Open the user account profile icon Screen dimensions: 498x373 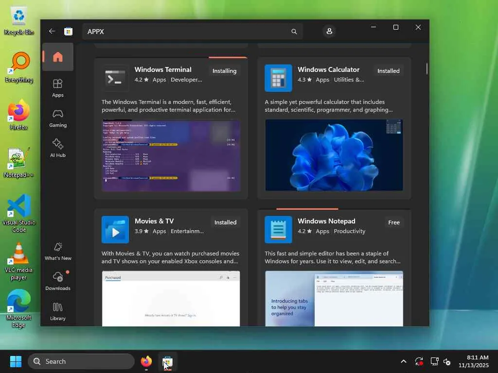[329, 31]
